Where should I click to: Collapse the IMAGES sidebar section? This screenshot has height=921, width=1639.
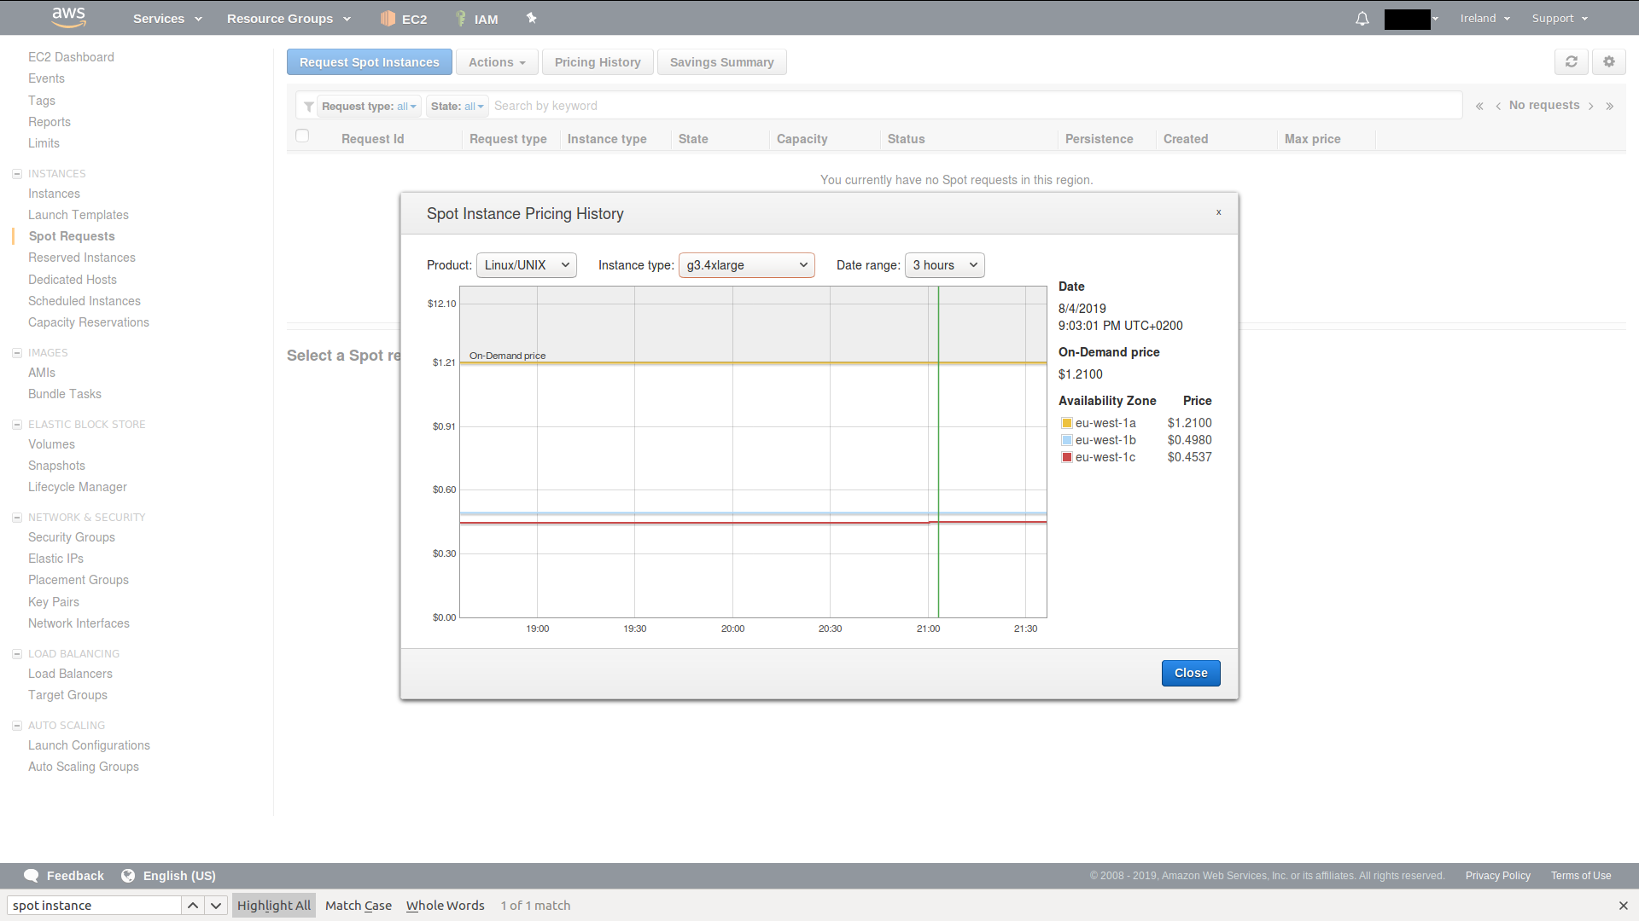tap(16, 353)
